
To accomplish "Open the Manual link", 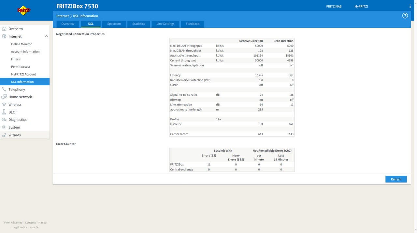I will 43,223.
